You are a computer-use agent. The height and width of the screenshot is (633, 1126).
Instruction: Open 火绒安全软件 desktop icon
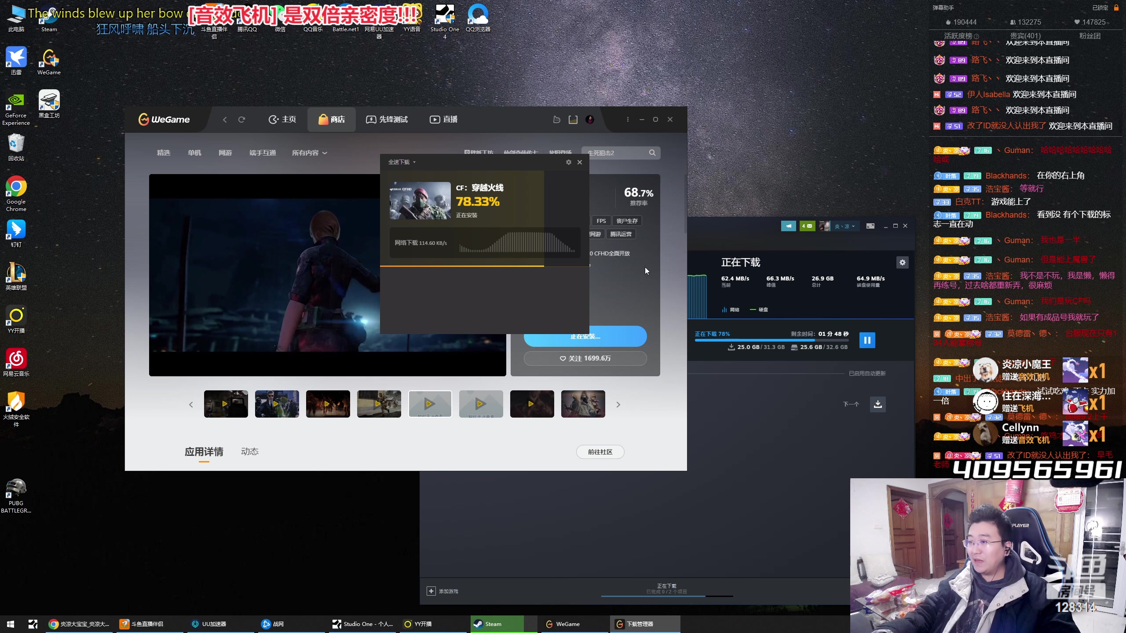point(16,409)
